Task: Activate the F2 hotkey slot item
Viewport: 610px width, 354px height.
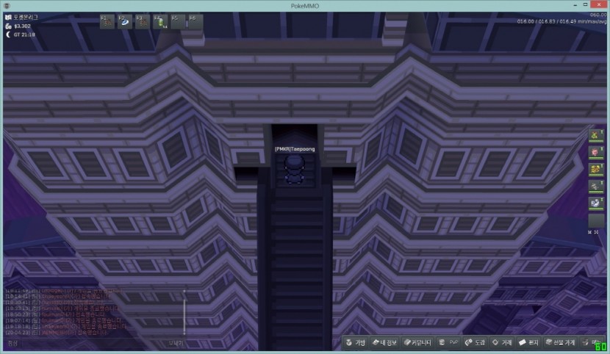Action: (125, 22)
